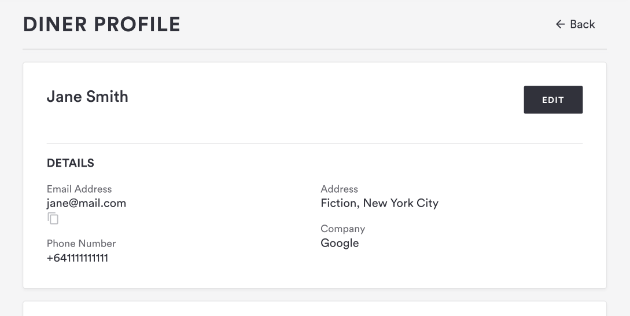
Task: Click empty space left of EDIT button
Action: coord(347,100)
